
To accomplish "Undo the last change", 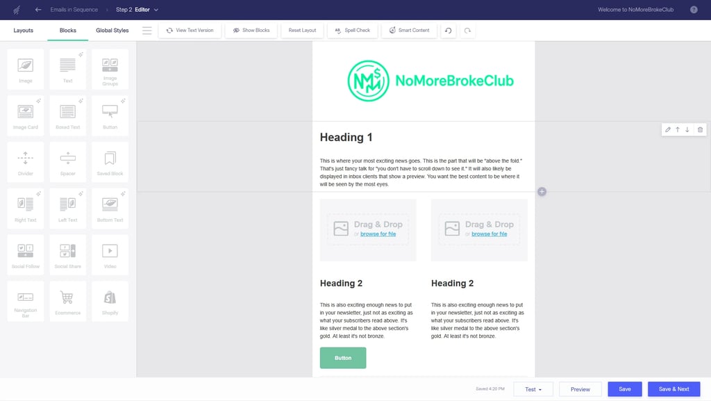I will point(448,31).
